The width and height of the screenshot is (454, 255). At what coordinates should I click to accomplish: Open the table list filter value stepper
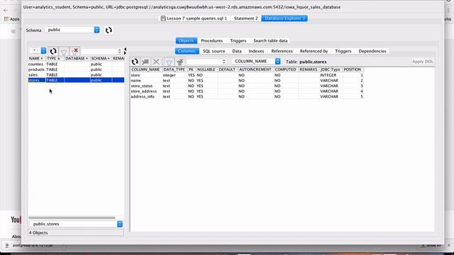coord(119,51)
